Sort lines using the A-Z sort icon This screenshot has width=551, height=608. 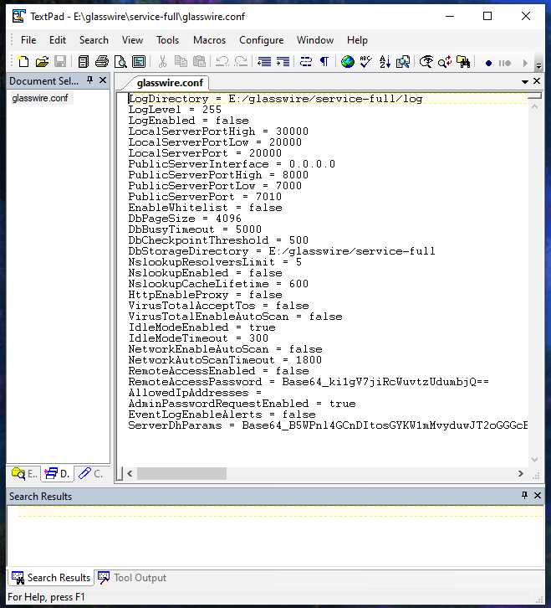click(x=385, y=62)
